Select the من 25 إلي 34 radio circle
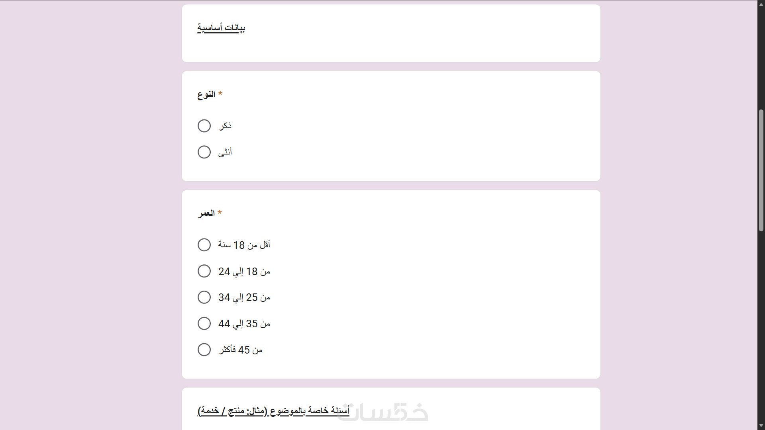765x430 pixels. tap(204, 297)
